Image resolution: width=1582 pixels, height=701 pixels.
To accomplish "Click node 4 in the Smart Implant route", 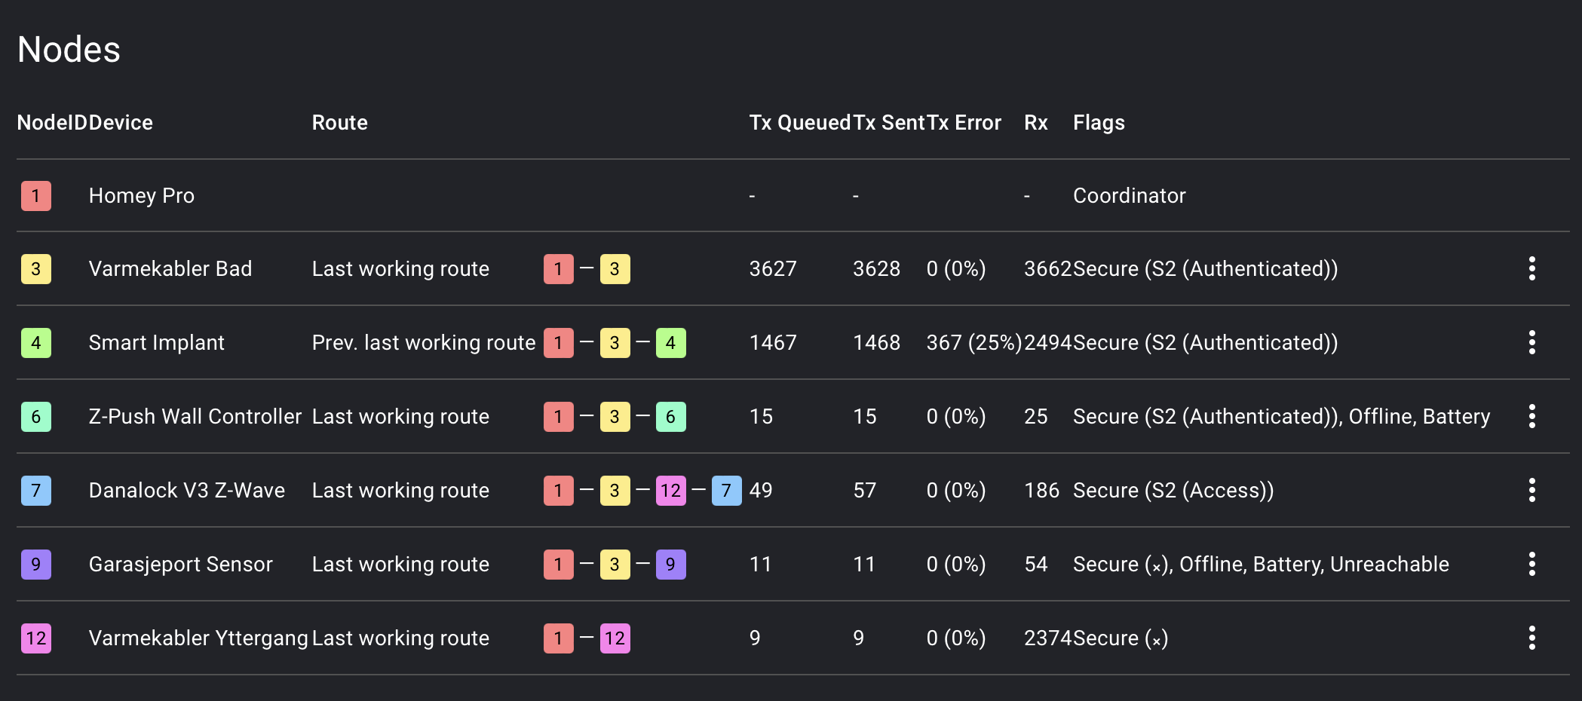I will tap(670, 343).
